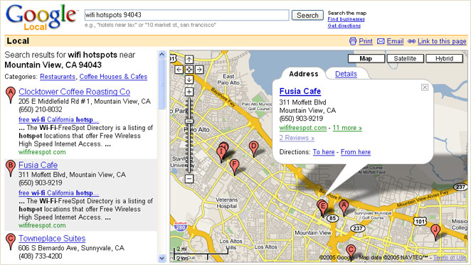Open the Restaurants category
This screenshot has width=471, height=265.
[58, 77]
